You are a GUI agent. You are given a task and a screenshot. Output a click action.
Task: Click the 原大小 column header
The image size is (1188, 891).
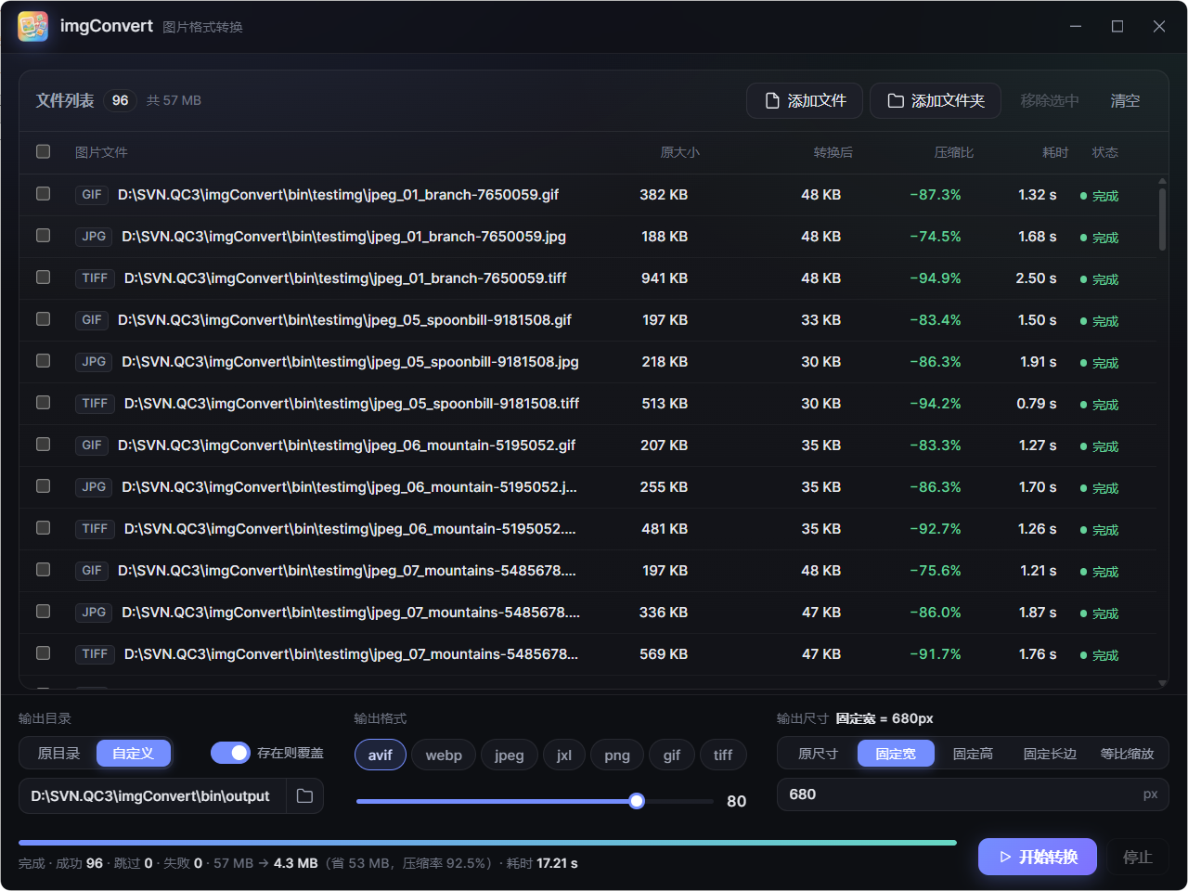click(679, 152)
